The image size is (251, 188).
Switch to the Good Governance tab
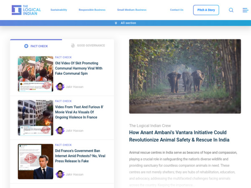[88, 46]
